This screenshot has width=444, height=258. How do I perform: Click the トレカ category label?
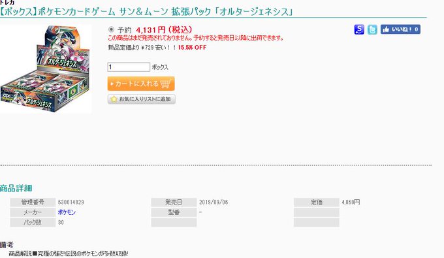coord(7,3)
